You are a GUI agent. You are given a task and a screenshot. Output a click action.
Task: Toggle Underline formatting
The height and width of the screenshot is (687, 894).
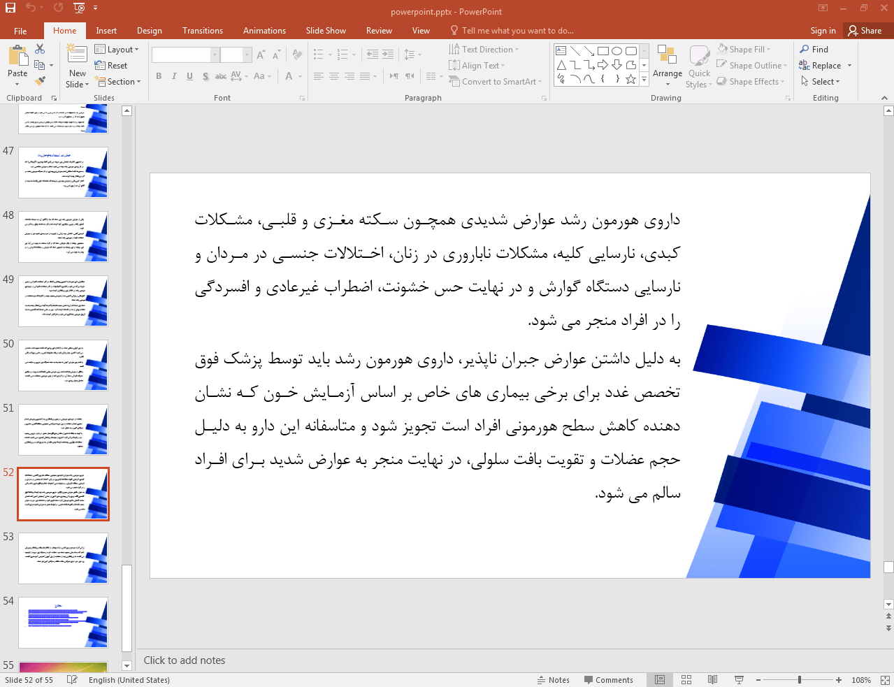click(x=189, y=76)
